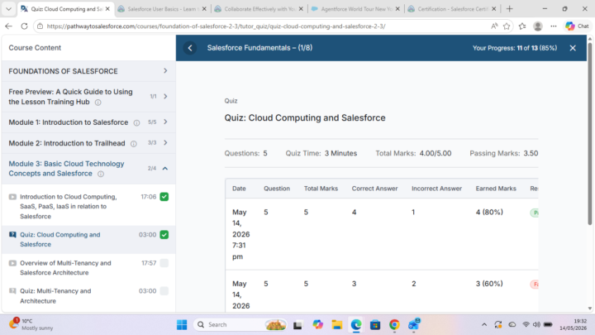The image size is (595, 335).
Task: Reload the page with refresh icon
Action: pyautogui.click(x=24, y=26)
